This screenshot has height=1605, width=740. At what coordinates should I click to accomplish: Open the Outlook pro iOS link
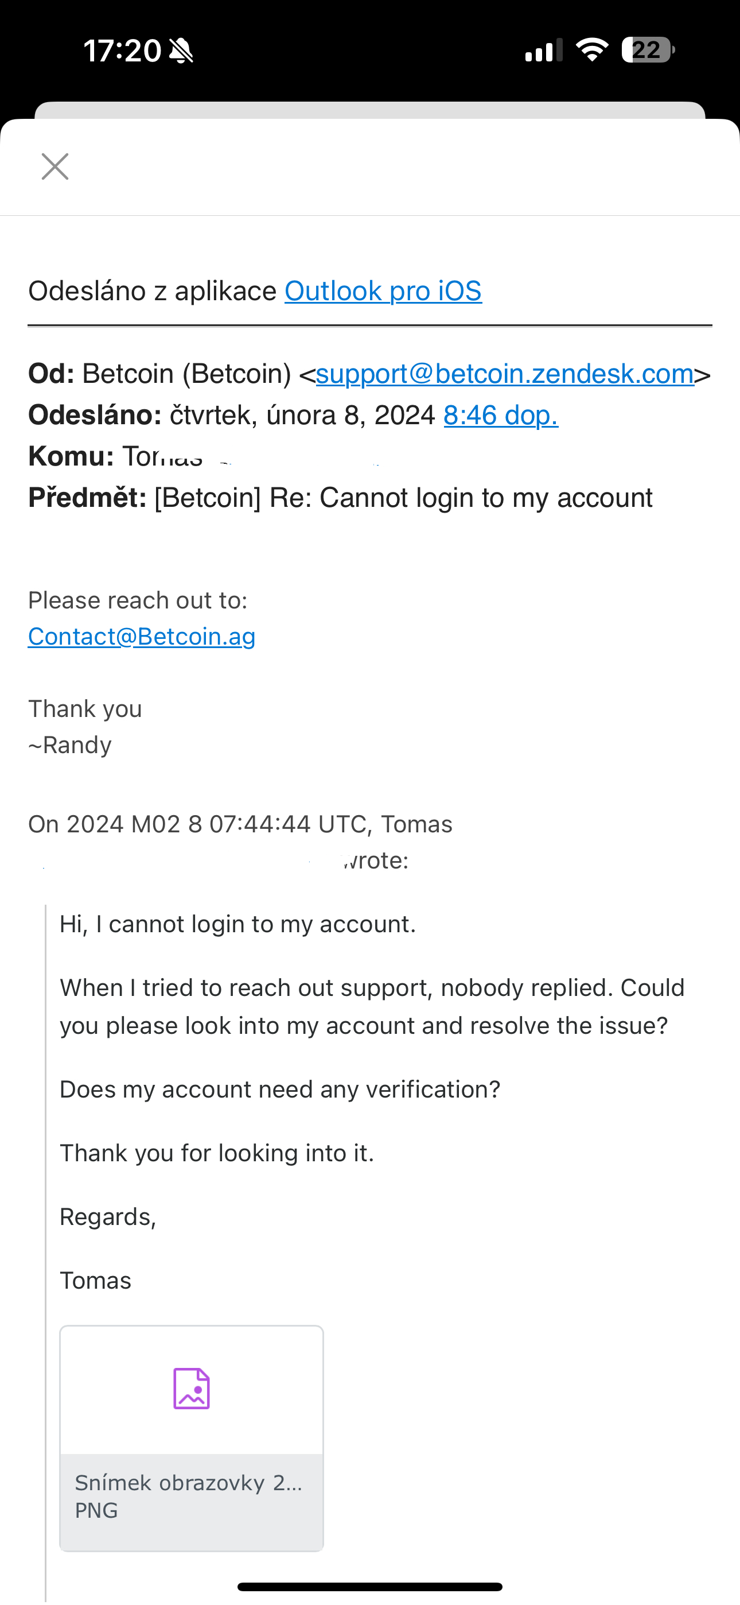[x=383, y=291]
